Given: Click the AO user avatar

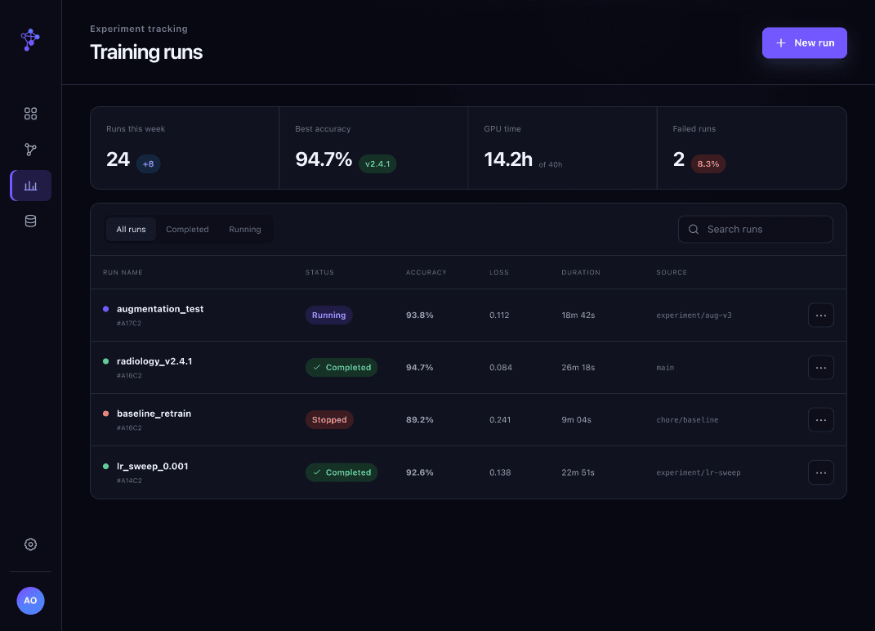Looking at the screenshot, I should pyautogui.click(x=31, y=601).
